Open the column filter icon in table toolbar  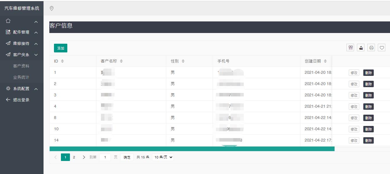351,48
